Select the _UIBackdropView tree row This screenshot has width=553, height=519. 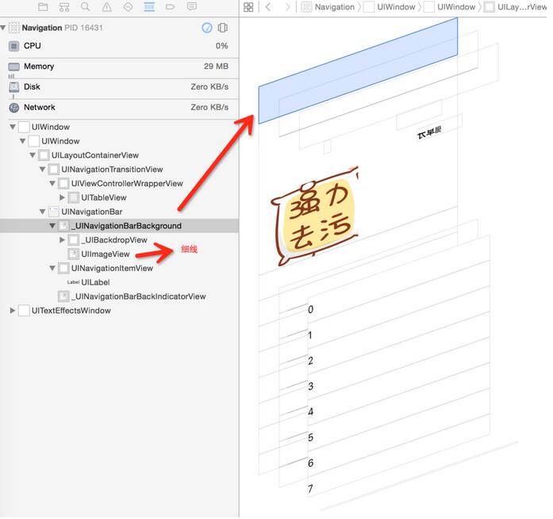tap(119, 240)
